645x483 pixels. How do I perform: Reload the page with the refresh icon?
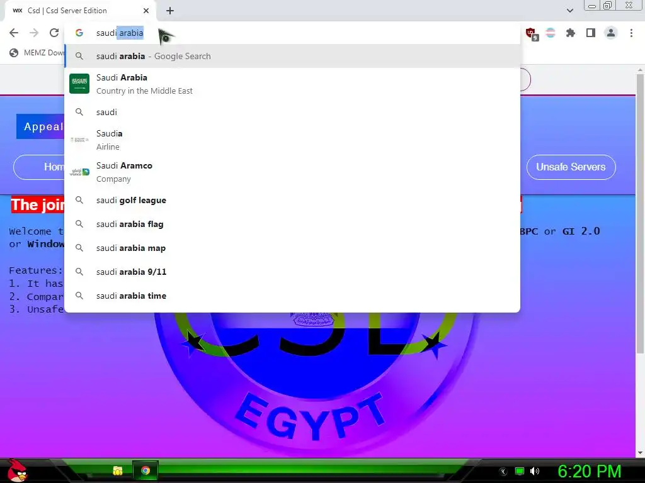(54, 33)
